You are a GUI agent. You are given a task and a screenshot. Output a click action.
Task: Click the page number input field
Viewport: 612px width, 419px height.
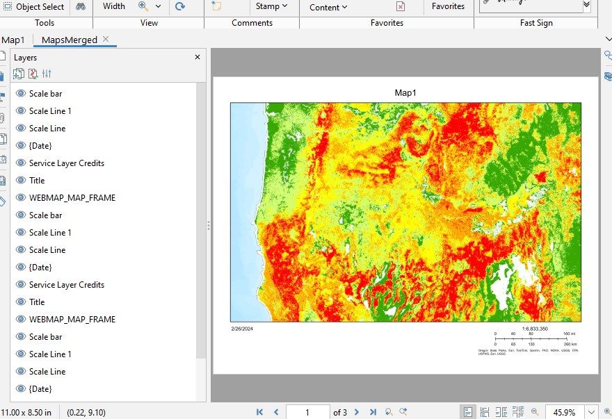pyautogui.click(x=307, y=412)
